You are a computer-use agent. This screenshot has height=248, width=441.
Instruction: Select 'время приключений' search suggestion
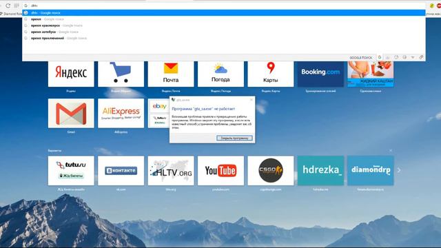(x=224, y=39)
